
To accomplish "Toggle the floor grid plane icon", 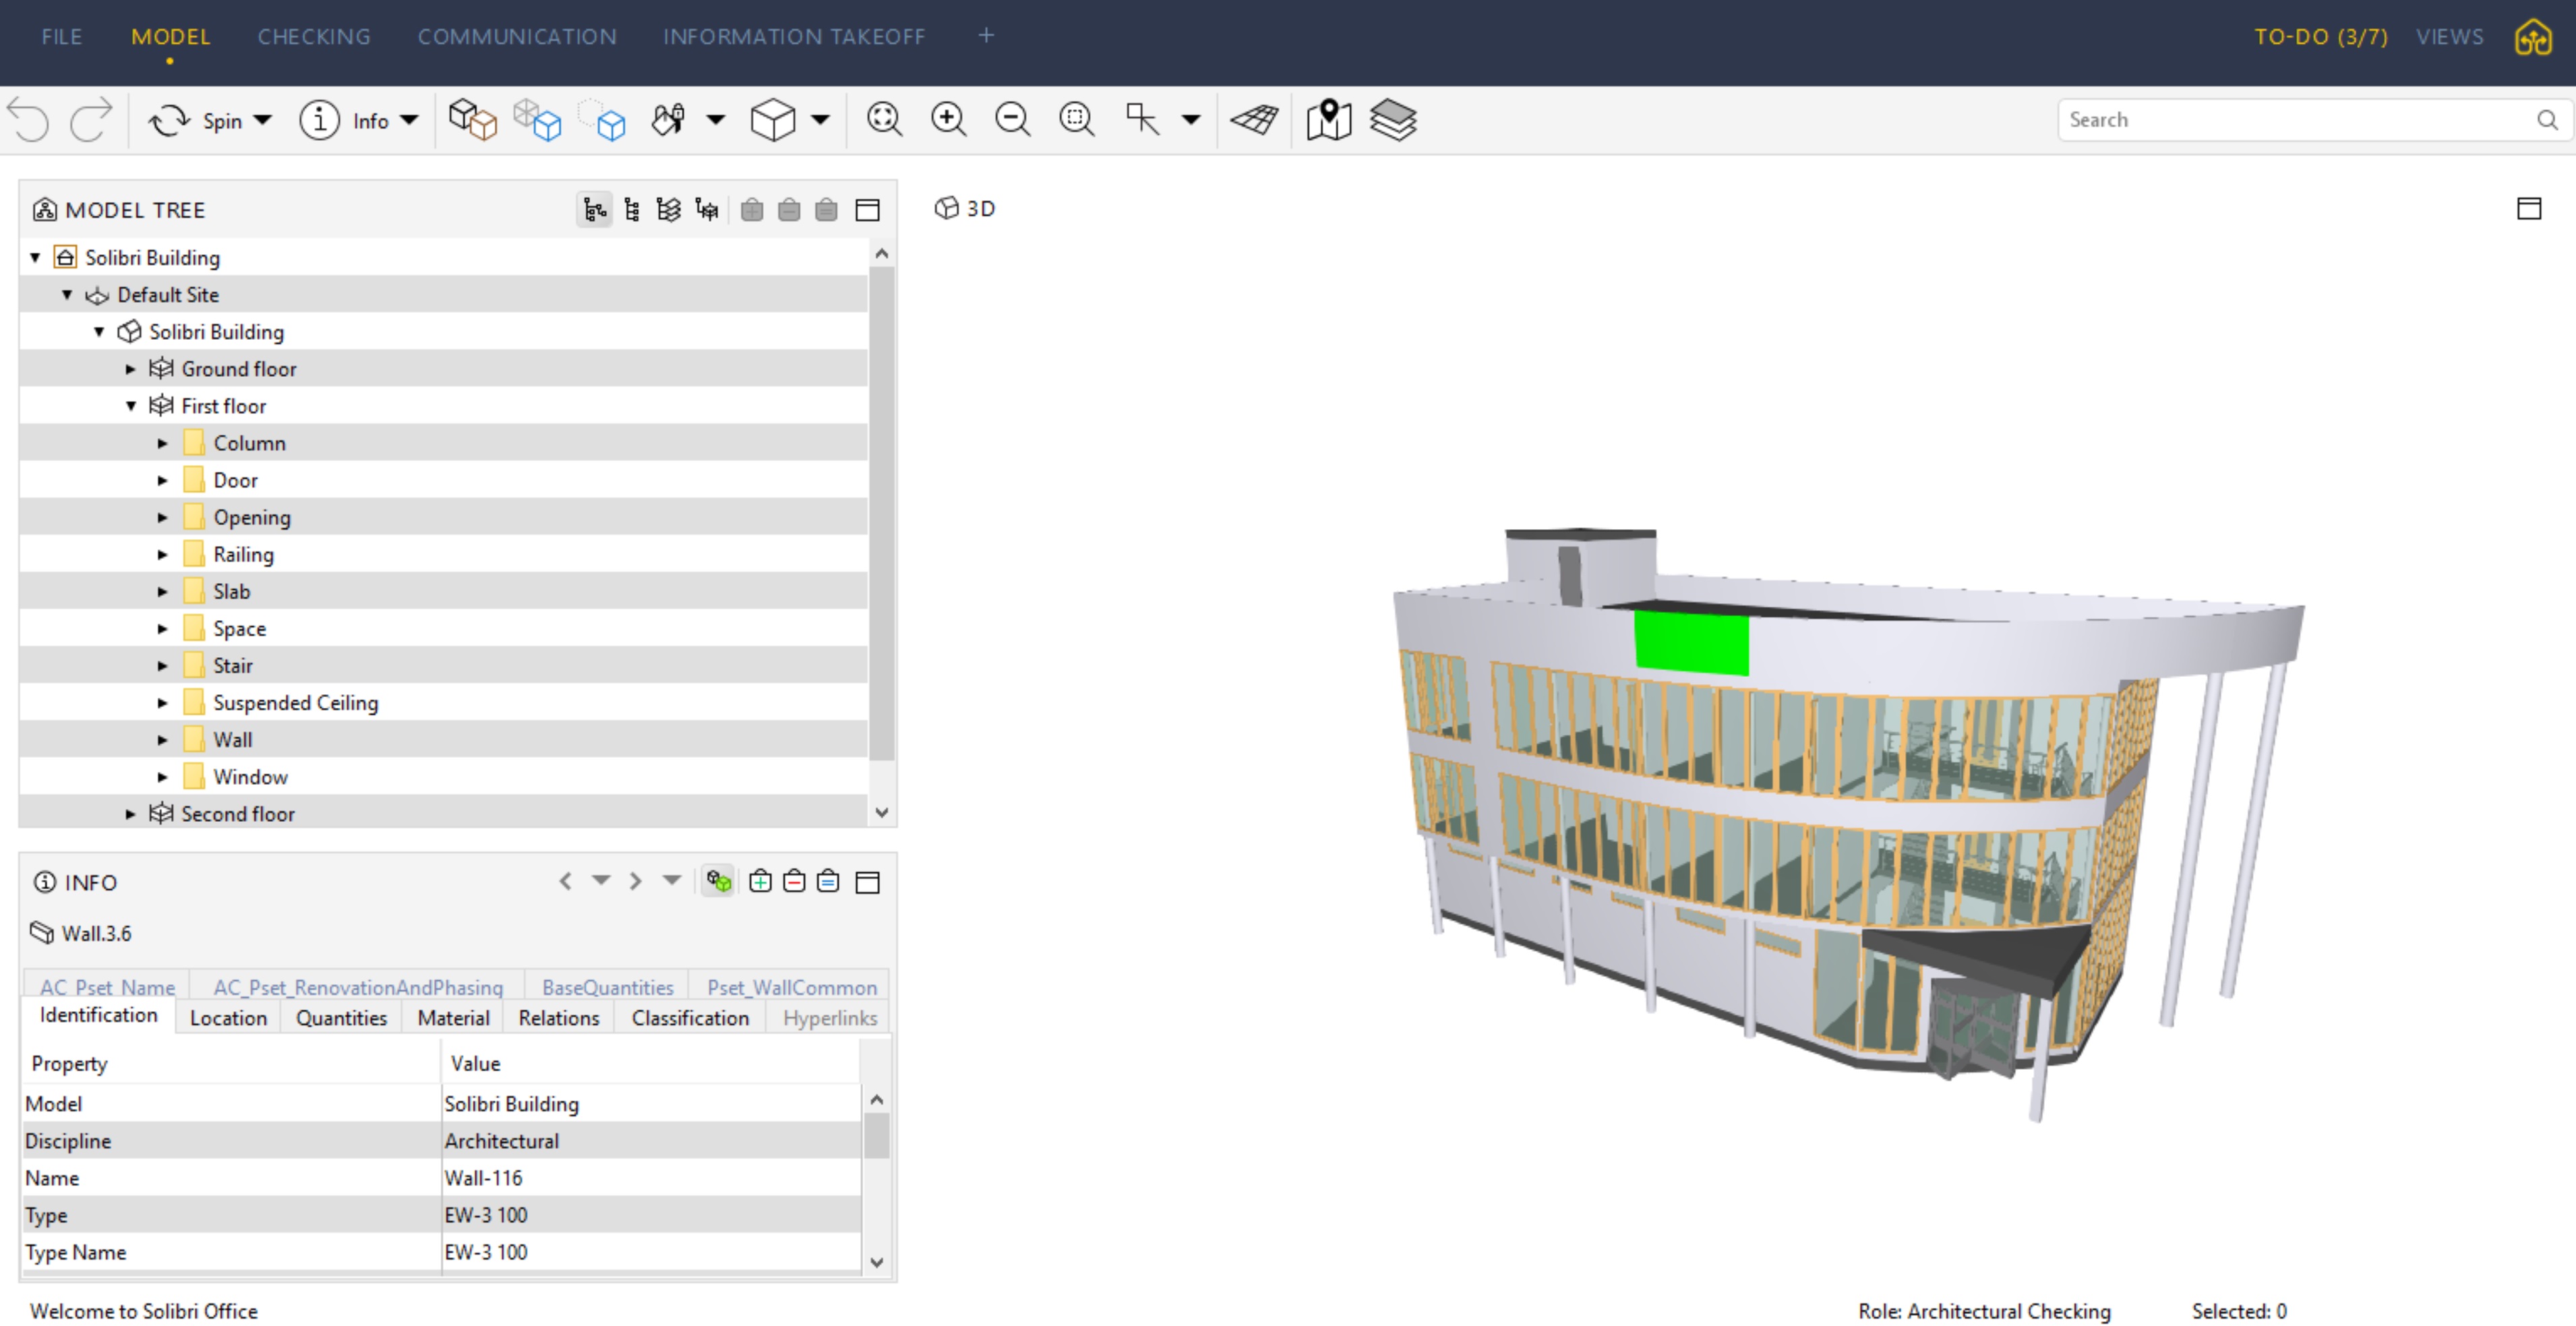I will pos(1254,120).
